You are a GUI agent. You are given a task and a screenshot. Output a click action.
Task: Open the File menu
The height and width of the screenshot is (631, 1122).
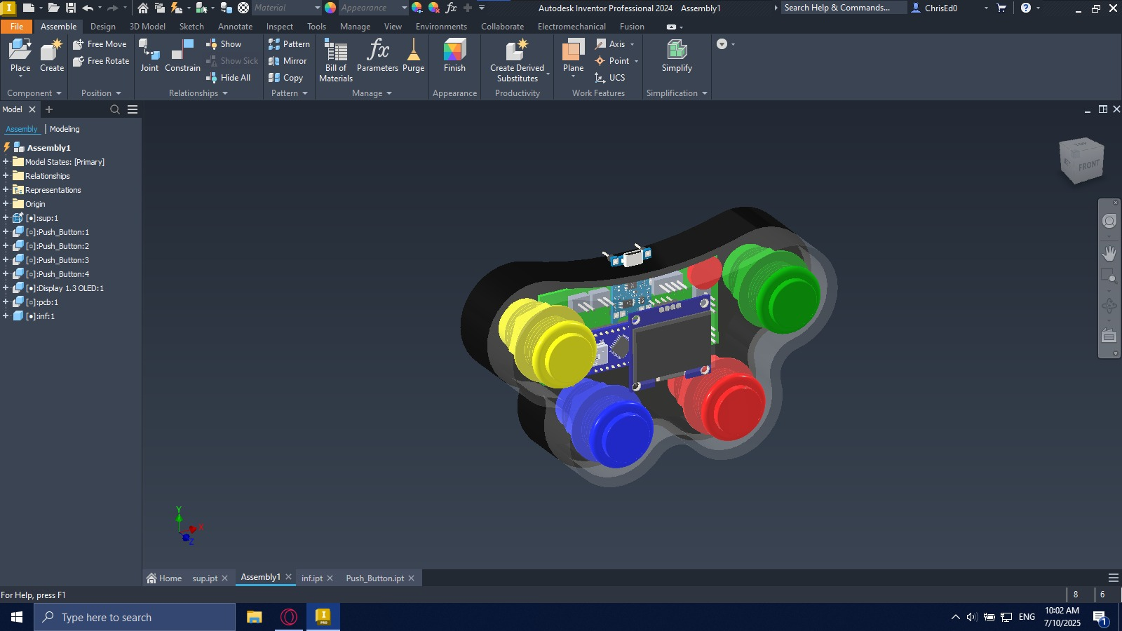pos(17,27)
